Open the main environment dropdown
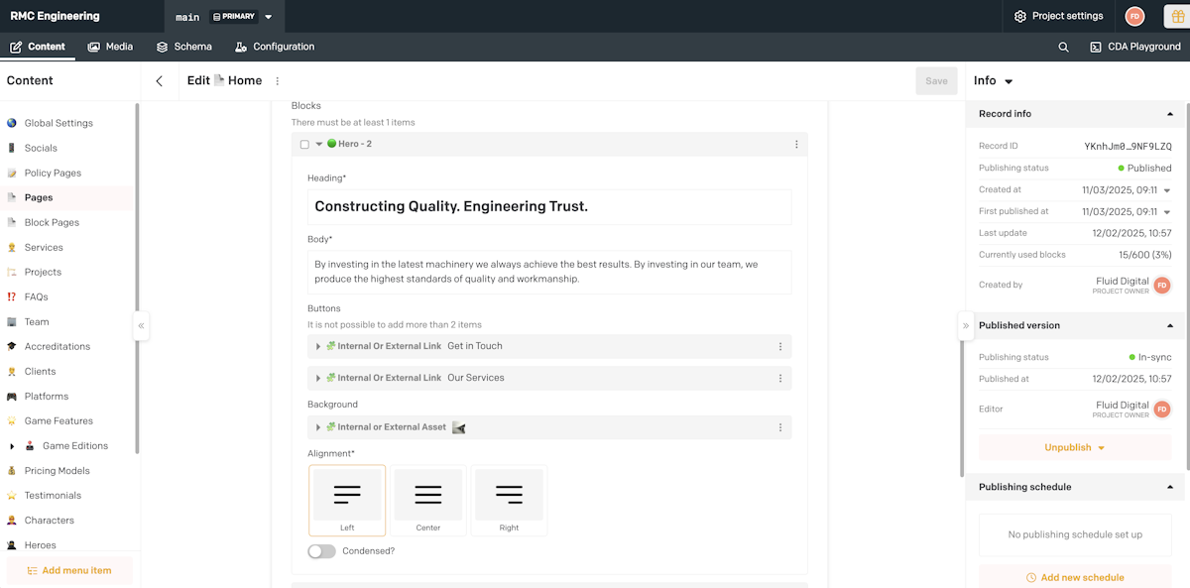The width and height of the screenshot is (1190, 588). (x=269, y=17)
